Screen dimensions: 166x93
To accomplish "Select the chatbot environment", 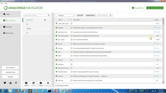I will click(37, 29).
